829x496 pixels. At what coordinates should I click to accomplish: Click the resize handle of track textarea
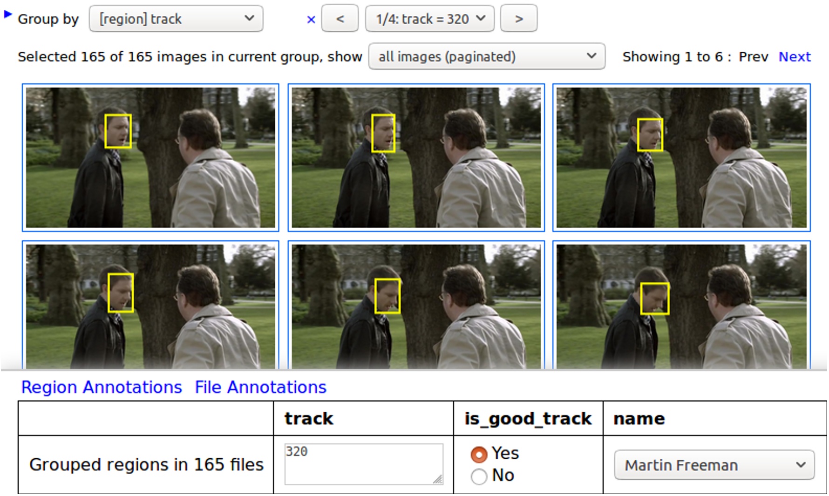[438, 479]
